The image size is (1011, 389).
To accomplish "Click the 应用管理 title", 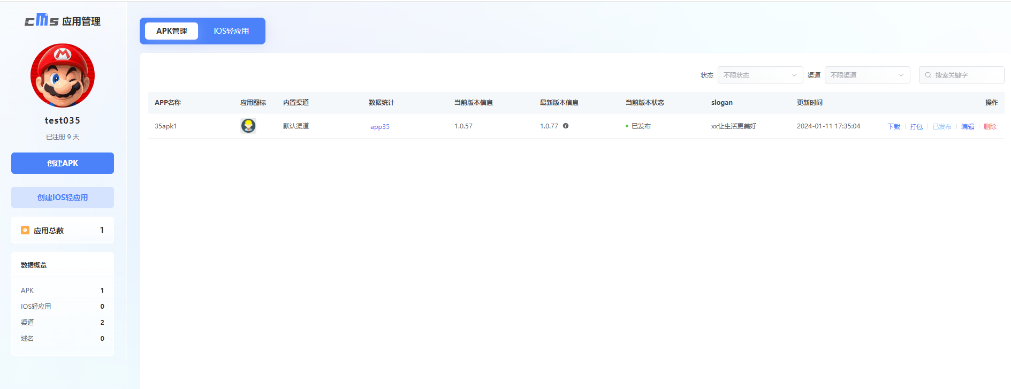I will click(81, 21).
